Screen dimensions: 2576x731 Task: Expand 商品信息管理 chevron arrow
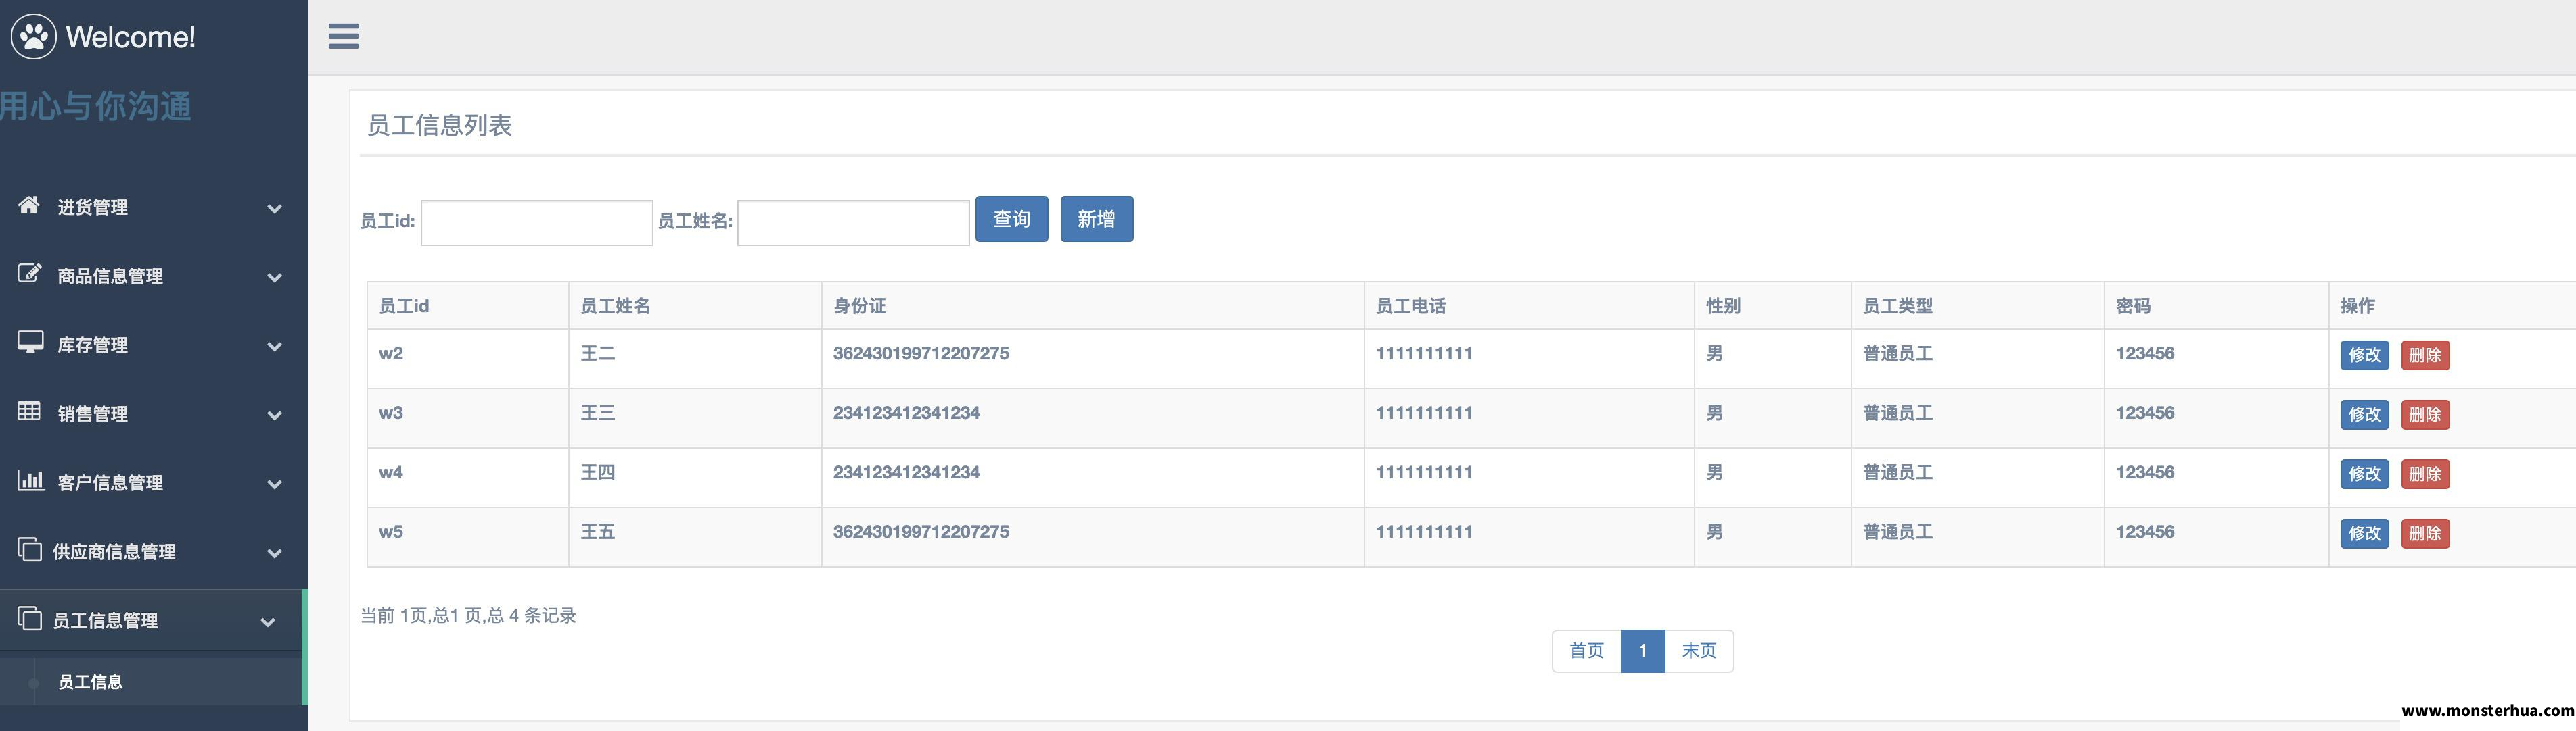[x=274, y=278]
